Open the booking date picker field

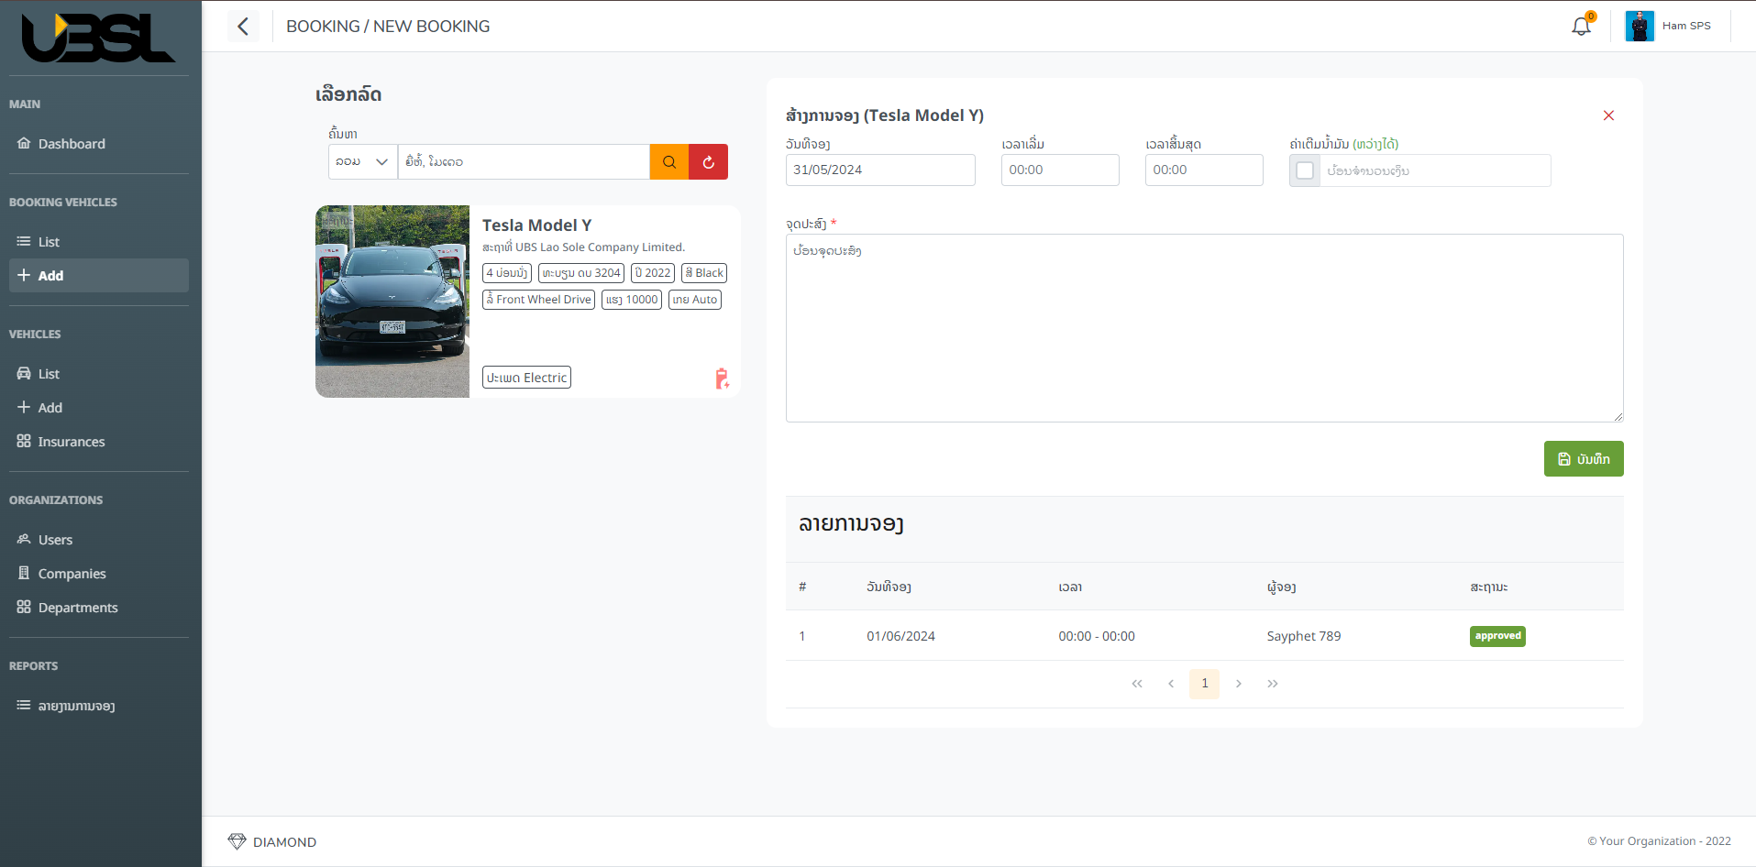[879, 170]
